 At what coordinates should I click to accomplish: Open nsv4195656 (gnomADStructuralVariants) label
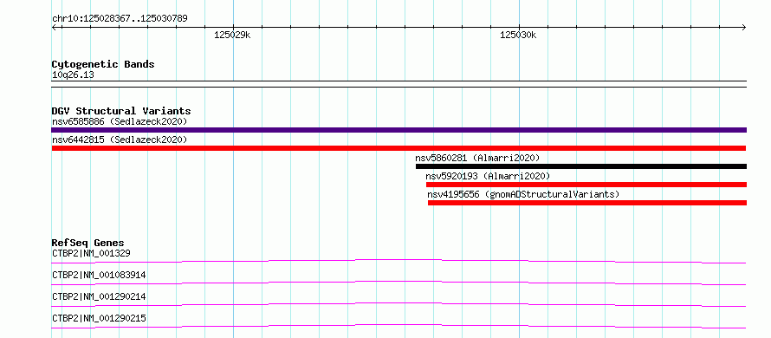(x=523, y=194)
